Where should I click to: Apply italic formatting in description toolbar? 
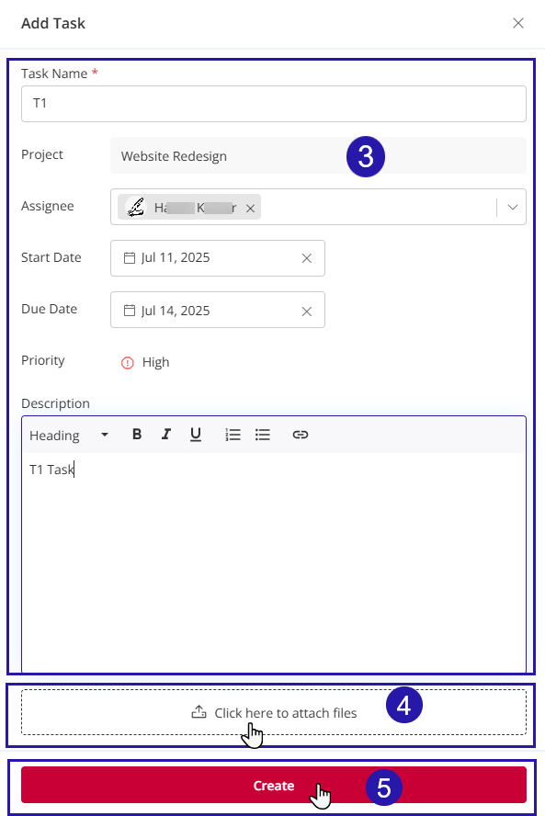166,434
